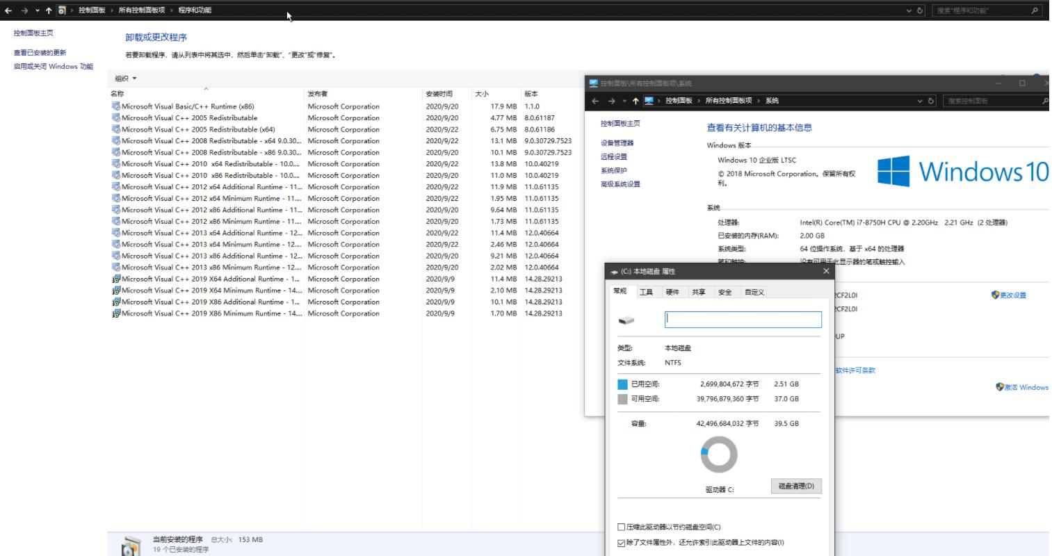Click the back arrow in Programs and Features
1052x556 pixels.
click(8, 10)
